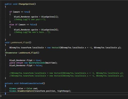Click the 'Gizmos.color = Color.red' line
128x99 pixels.
[x=23, y=88]
